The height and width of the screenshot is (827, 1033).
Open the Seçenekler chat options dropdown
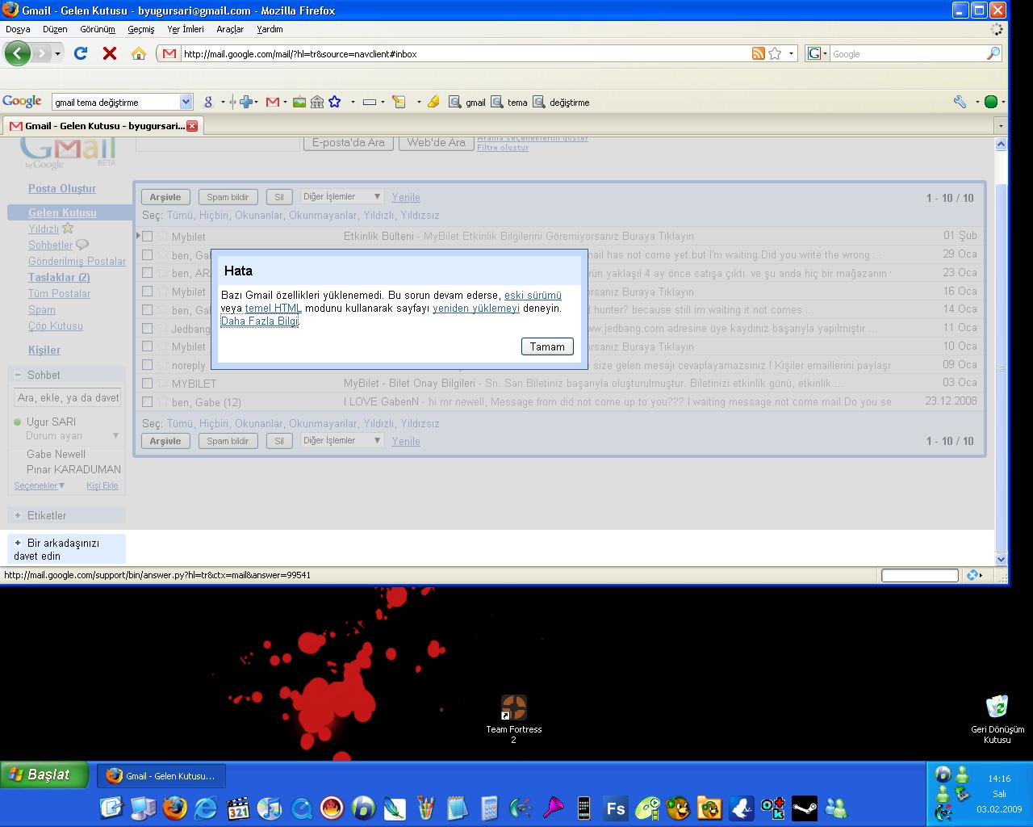[39, 485]
